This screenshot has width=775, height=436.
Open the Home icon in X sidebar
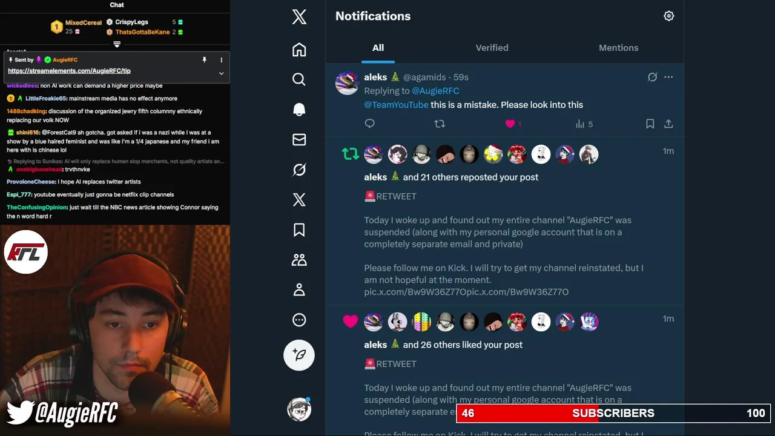[x=299, y=50]
